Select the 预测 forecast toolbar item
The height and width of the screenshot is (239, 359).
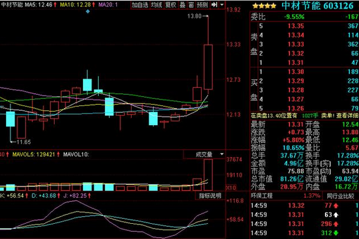202,5
